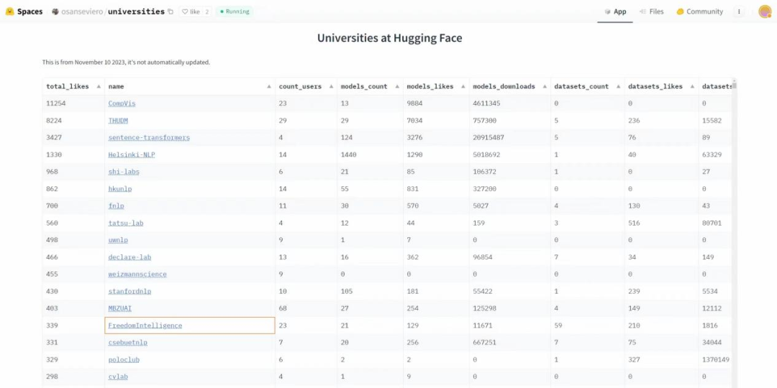
Task: Open the CompVis organization link
Action: pos(122,103)
